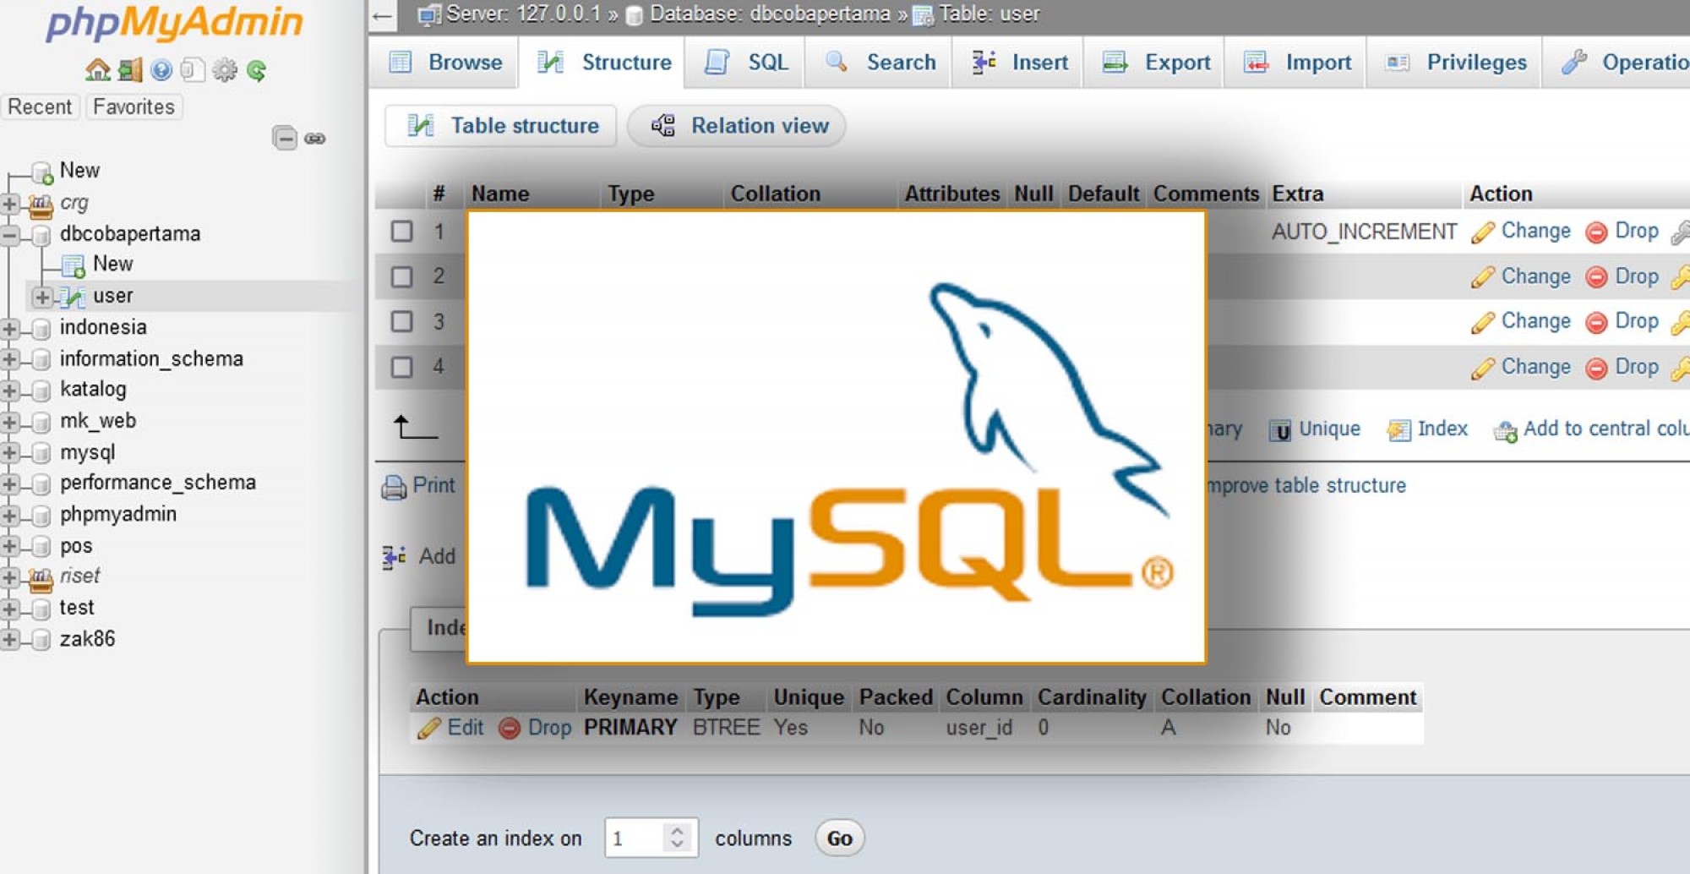The width and height of the screenshot is (1690, 874).
Task: Click the link with main panel chain icon
Action: [x=315, y=139]
